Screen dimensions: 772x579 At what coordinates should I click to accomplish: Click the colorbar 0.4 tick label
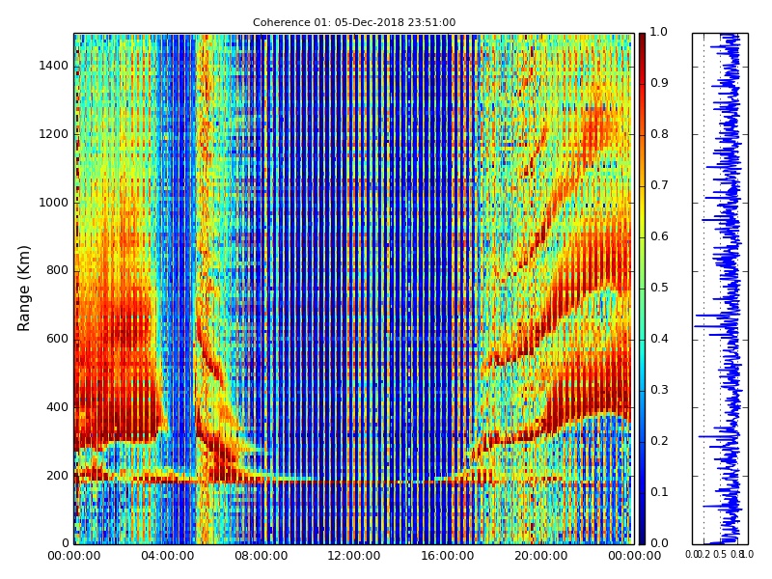(659, 339)
